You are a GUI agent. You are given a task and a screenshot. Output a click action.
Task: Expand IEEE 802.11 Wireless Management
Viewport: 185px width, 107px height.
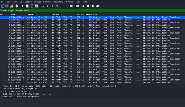[1, 97]
